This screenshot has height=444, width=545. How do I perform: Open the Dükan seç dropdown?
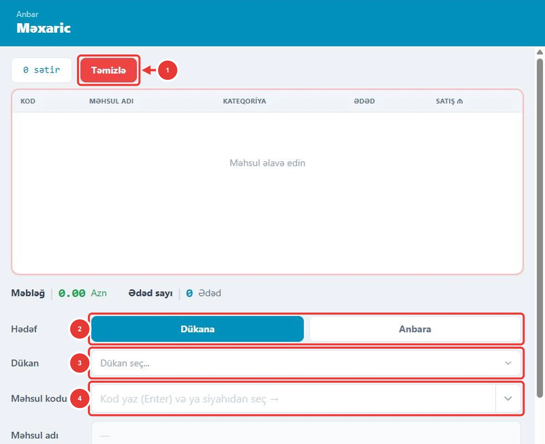click(306, 363)
